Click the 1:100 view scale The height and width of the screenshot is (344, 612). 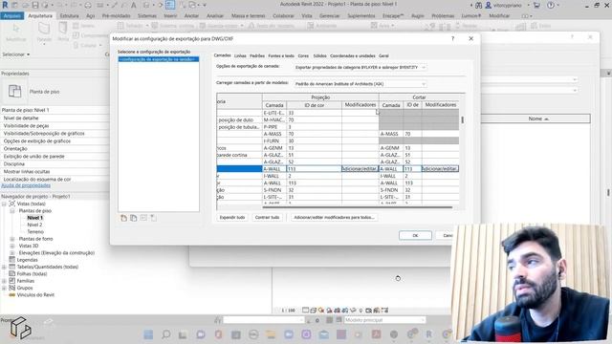pos(289,311)
